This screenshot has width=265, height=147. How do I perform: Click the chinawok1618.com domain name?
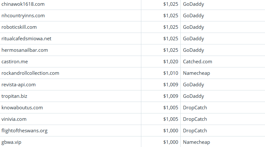(x=23, y=4)
